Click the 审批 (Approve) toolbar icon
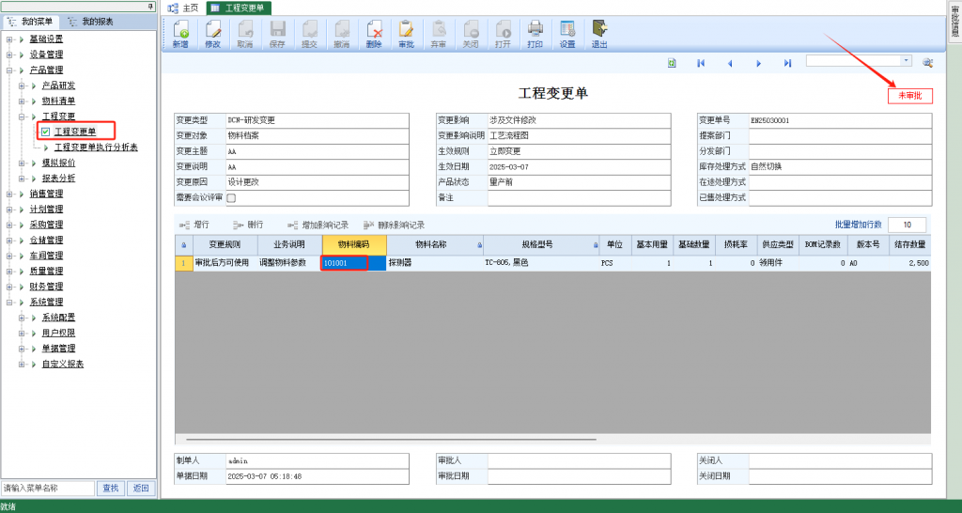The image size is (962, 513). click(x=406, y=34)
